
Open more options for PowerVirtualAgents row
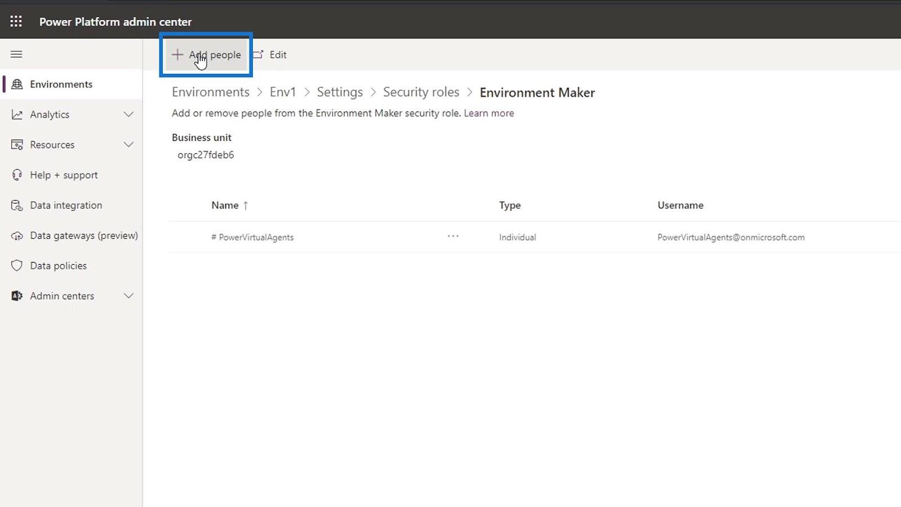click(453, 237)
